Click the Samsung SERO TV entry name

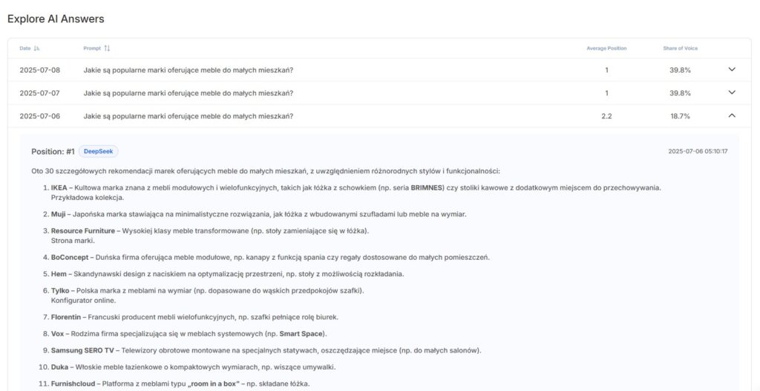82,350
